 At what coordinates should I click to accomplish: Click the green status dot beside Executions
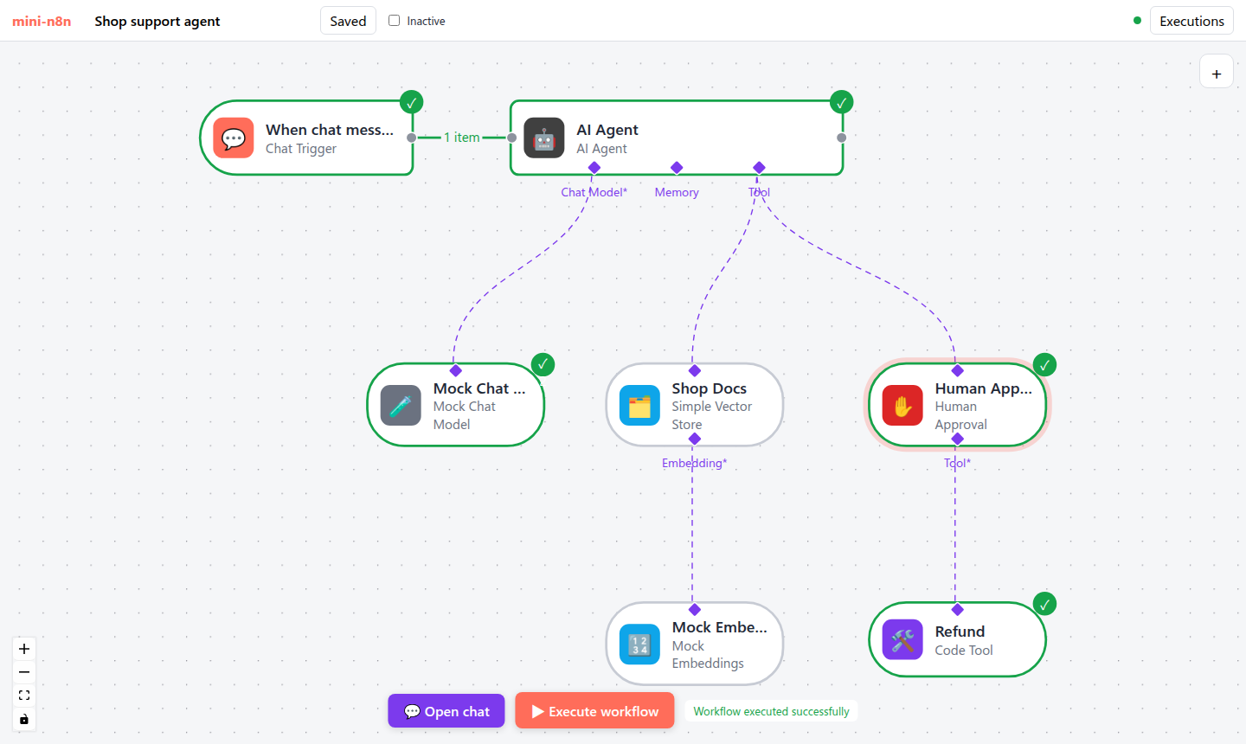1137,21
